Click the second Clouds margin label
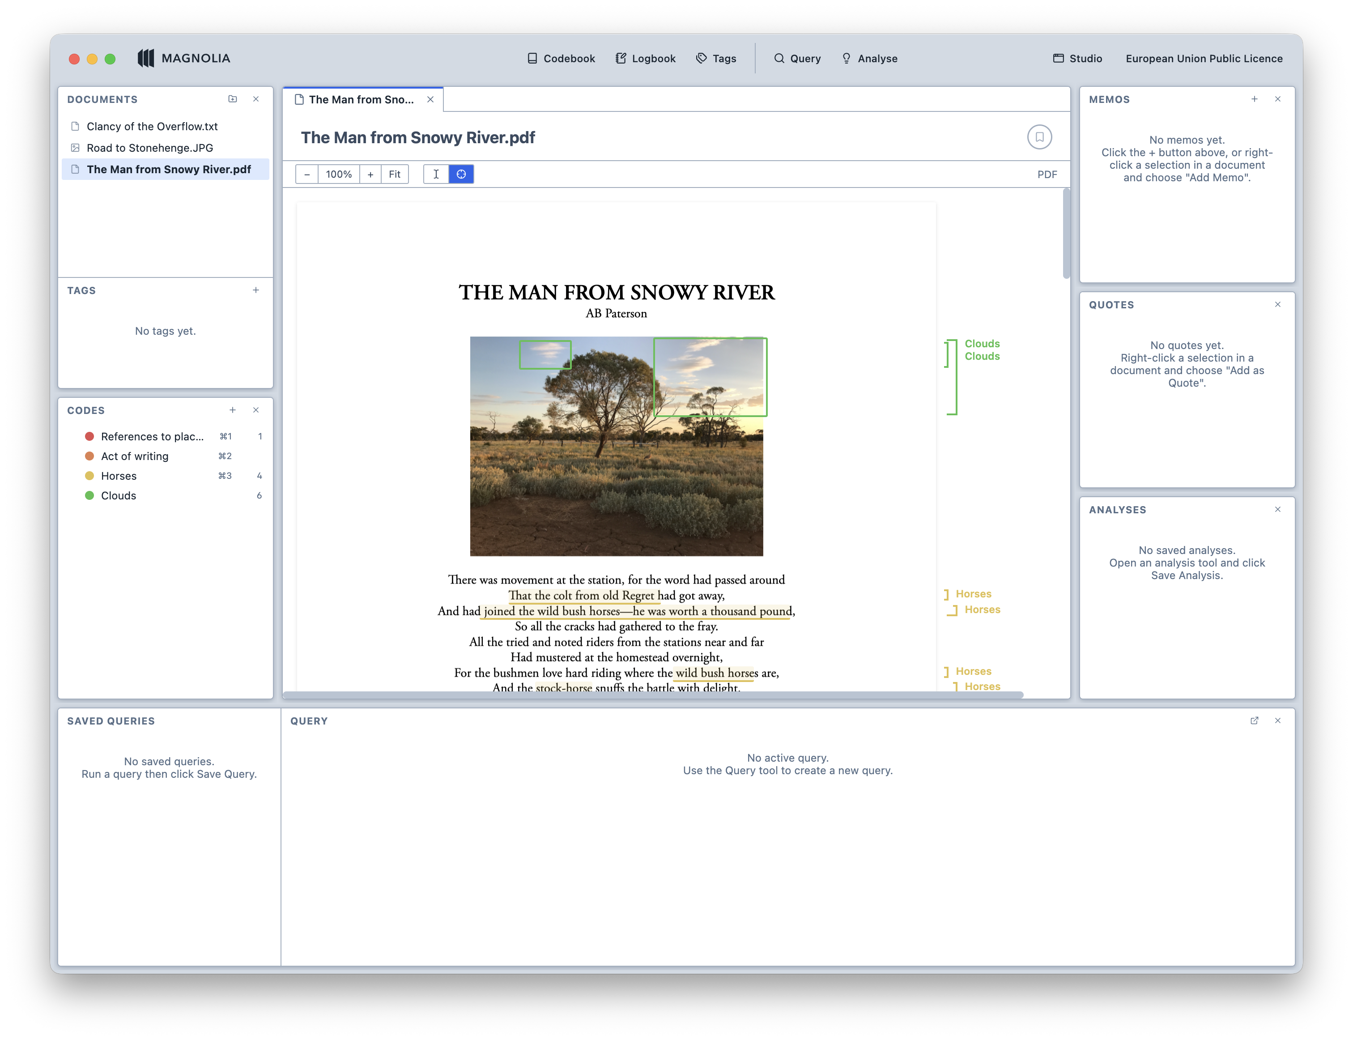1353x1040 pixels. pos(982,357)
